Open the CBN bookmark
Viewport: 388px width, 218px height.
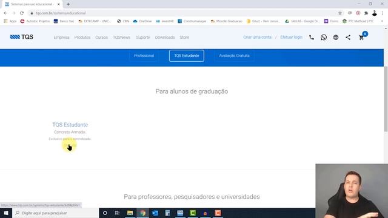123,21
